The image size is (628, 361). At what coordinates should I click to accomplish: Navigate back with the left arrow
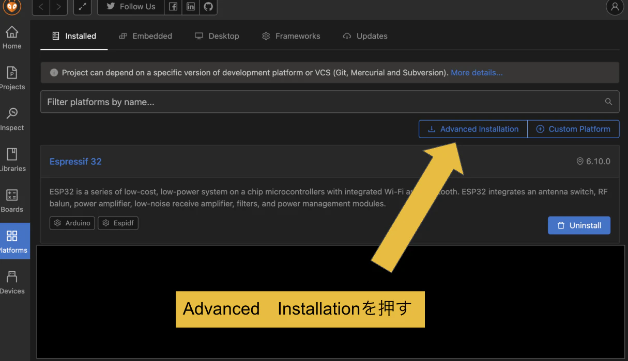[x=40, y=7]
